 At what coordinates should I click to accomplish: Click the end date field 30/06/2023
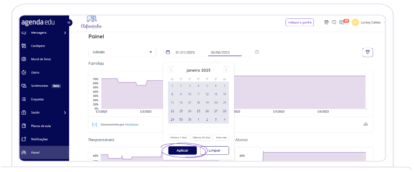coord(220,52)
